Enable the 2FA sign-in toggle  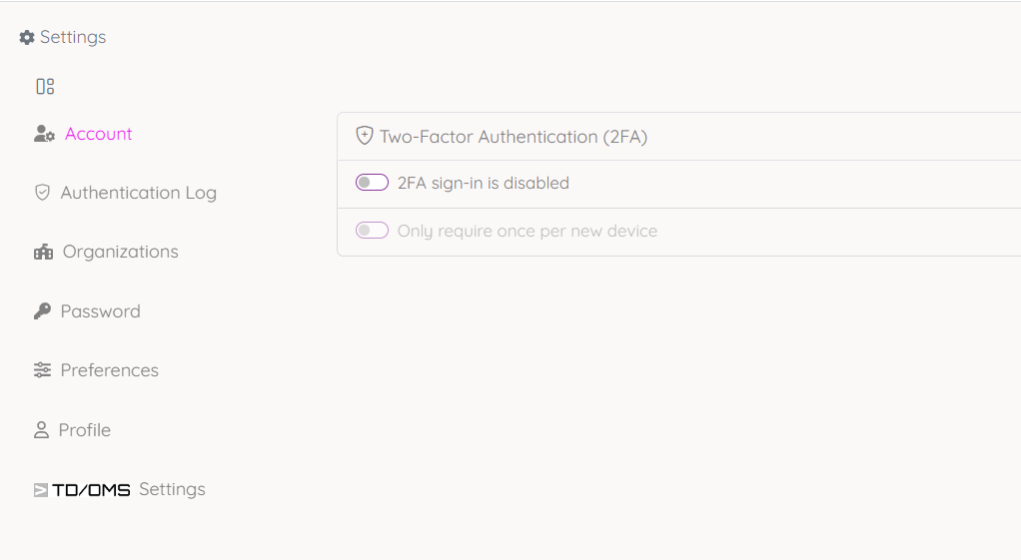pyautogui.click(x=372, y=183)
